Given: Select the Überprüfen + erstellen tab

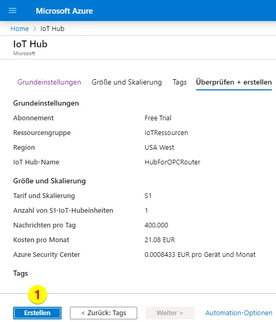Looking at the screenshot, I should pos(234,82).
